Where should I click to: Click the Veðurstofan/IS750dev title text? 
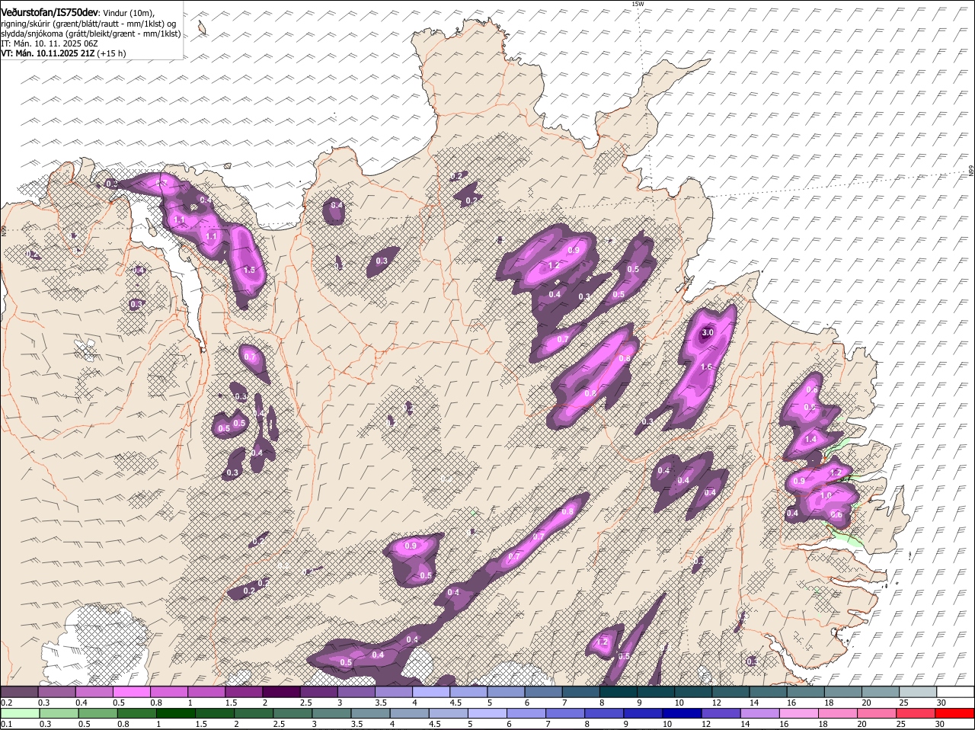click(50, 11)
